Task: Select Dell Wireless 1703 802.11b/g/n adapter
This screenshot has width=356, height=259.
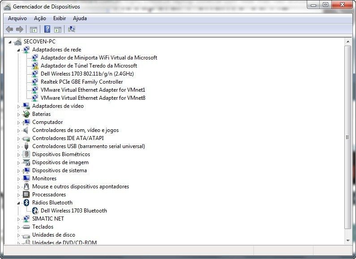Action: point(87,74)
